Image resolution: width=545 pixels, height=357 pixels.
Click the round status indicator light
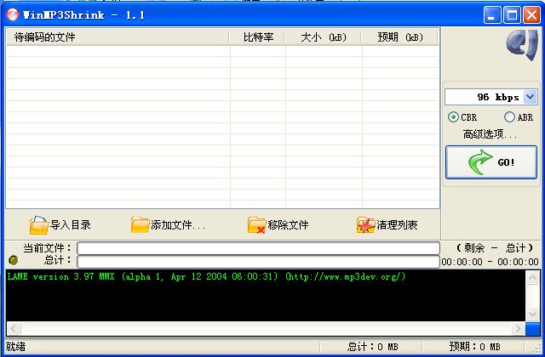[14, 259]
